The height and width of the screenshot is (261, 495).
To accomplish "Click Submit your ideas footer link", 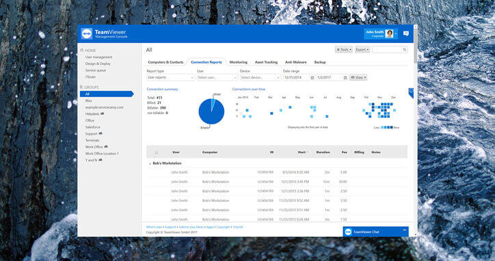I will click(x=191, y=227).
